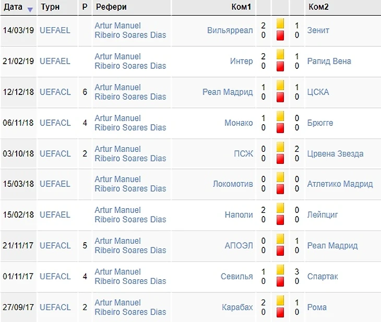Click the yellow card icon in Реал Мадрид–ЦСКА row

(280, 86)
